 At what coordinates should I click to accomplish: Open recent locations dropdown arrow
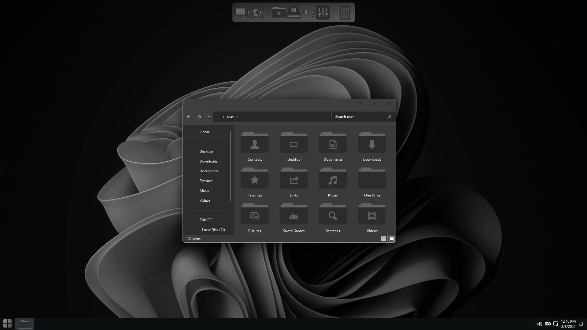point(209,117)
